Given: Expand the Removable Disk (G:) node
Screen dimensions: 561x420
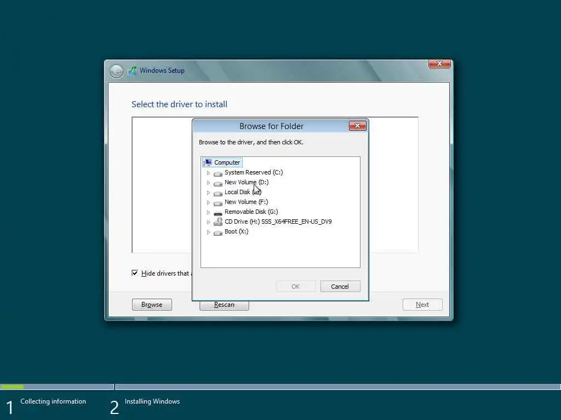Looking at the screenshot, I should [208, 212].
